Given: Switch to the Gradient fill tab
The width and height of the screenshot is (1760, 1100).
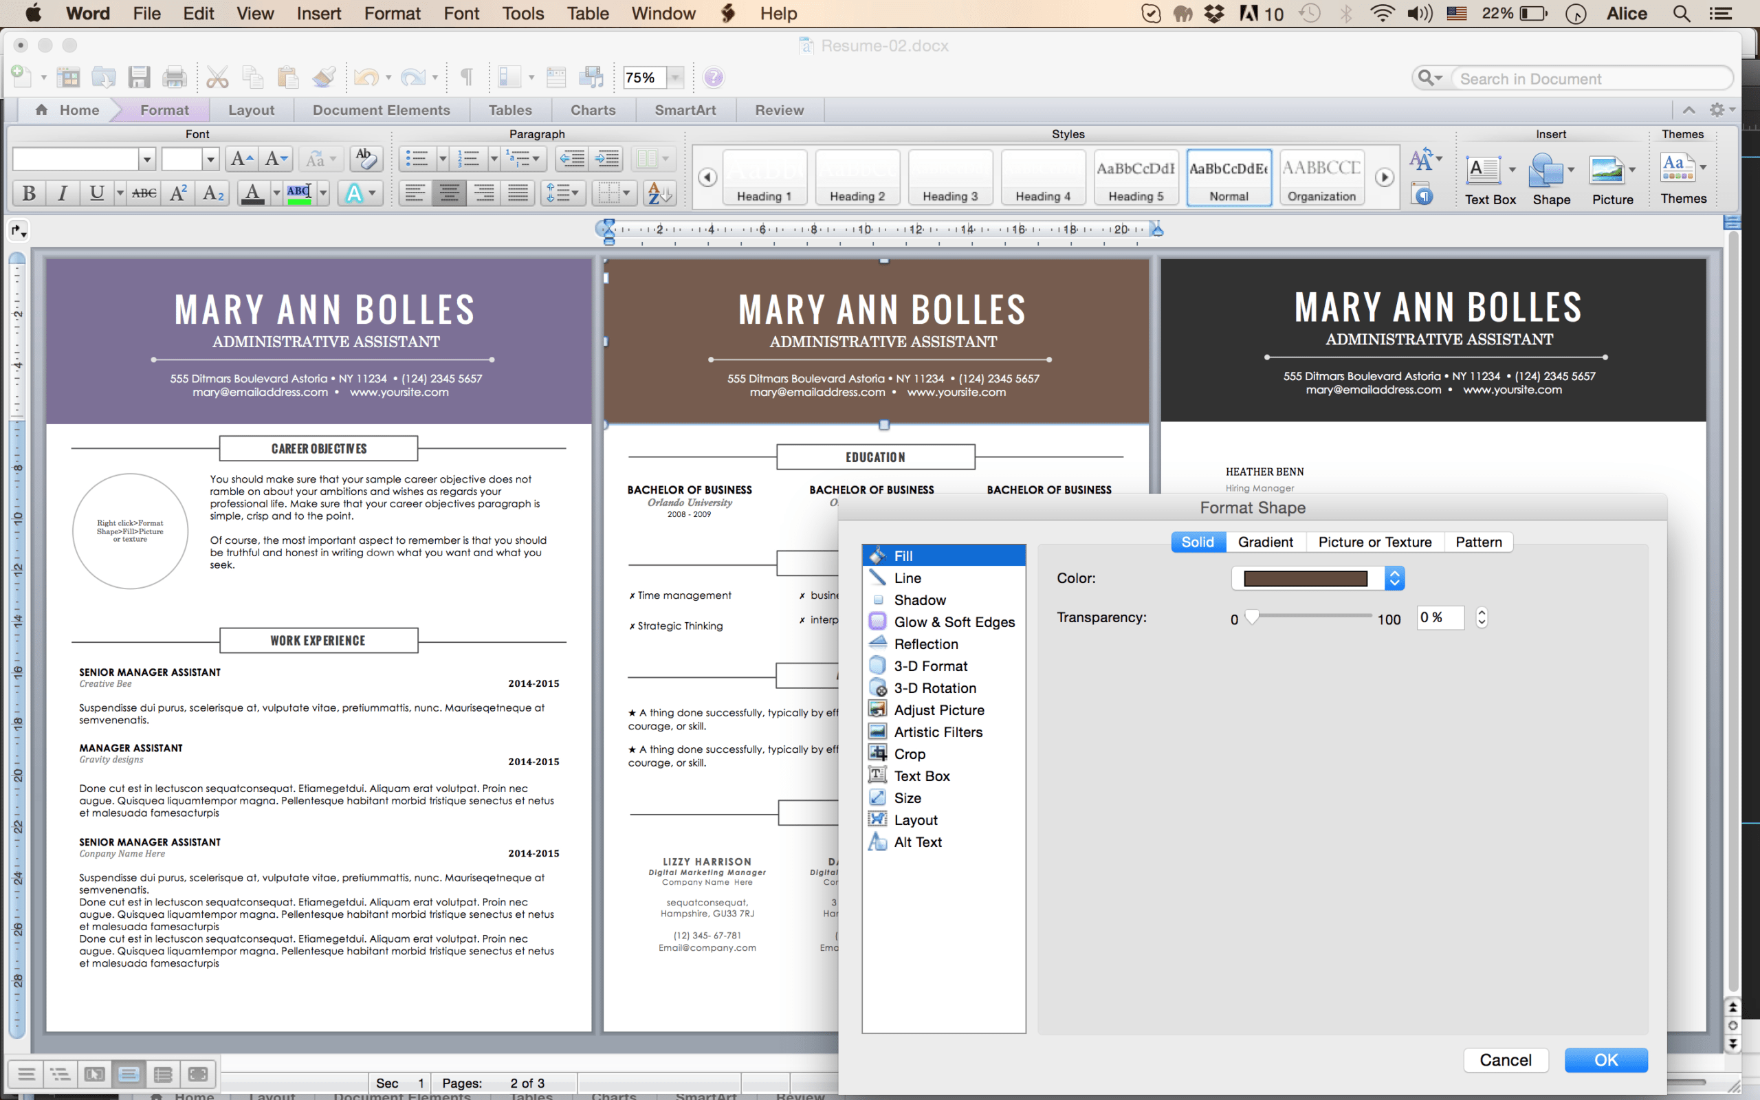Looking at the screenshot, I should click(1266, 542).
